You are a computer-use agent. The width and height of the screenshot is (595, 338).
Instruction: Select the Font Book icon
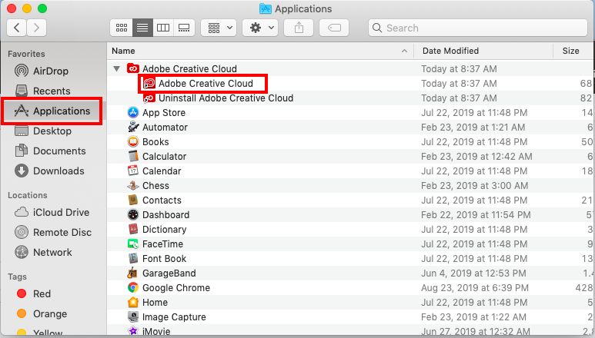pyautogui.click(x=133, y=258)
